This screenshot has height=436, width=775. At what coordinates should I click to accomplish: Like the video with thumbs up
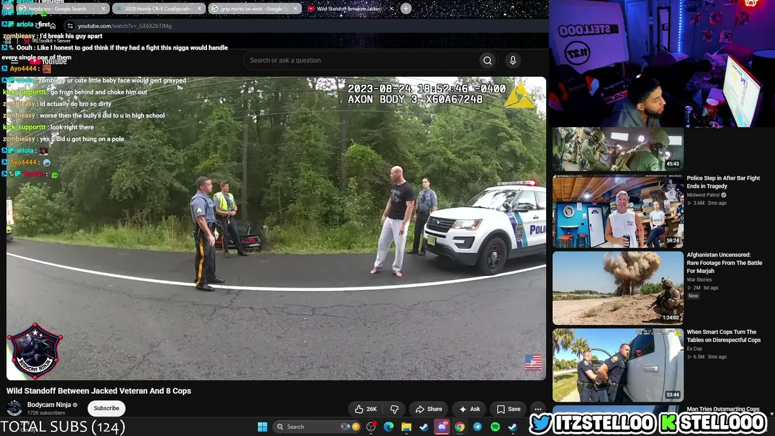pos(366,409)
